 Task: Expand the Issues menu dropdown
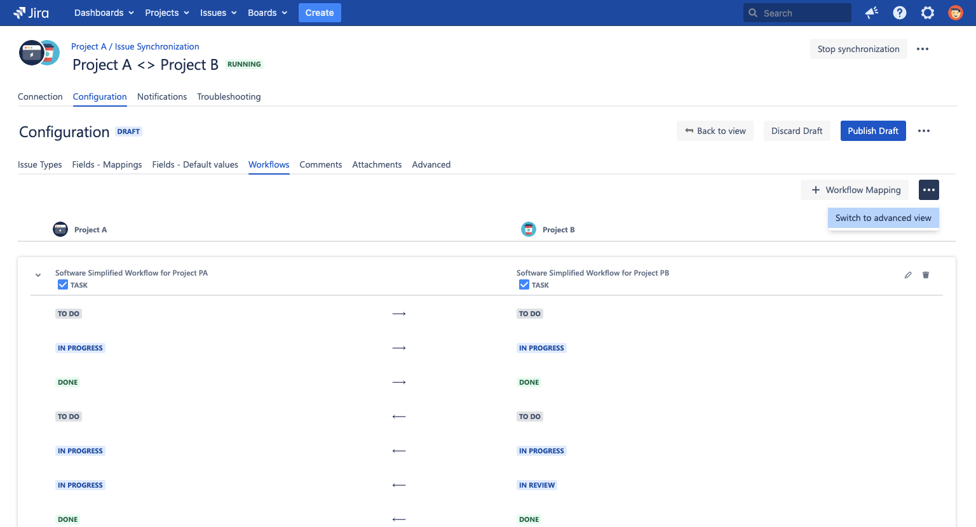tap(218, 13)
